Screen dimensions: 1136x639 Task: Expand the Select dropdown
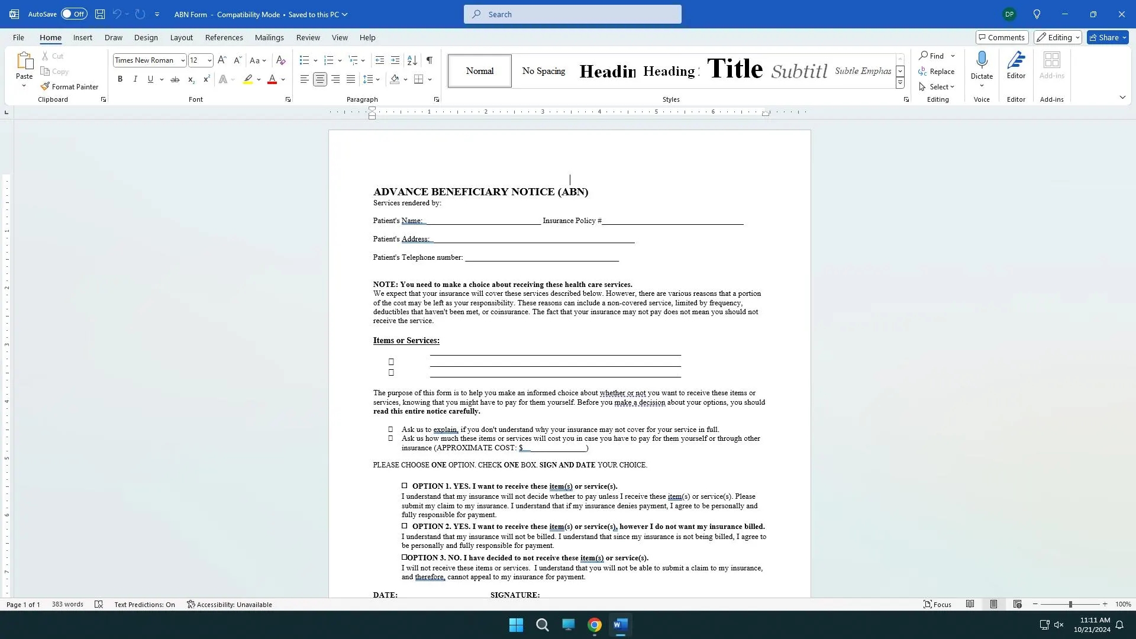(937, 86)
